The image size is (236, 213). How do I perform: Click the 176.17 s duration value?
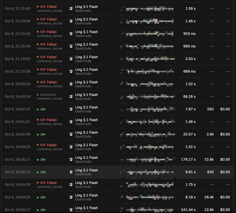click(188, 160)
